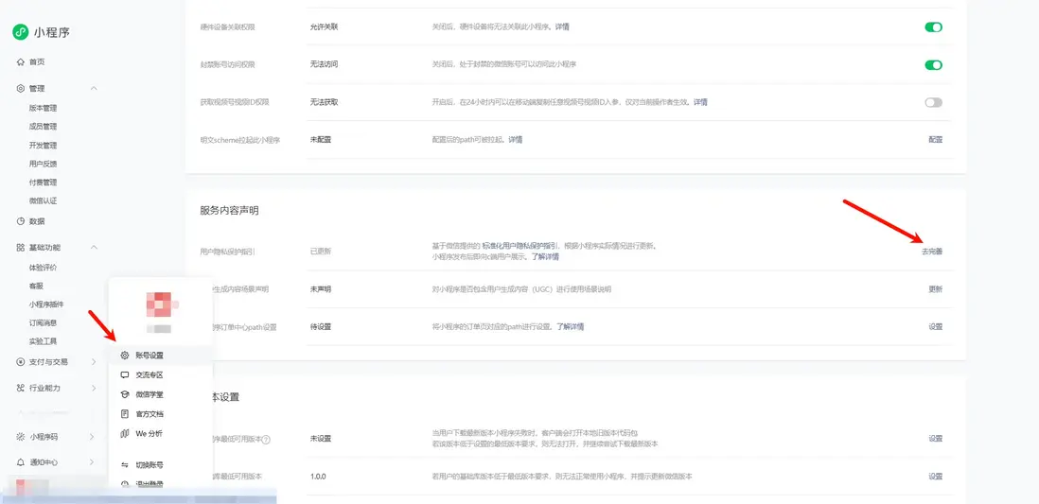
Task: Click the 通知中心 bell icon
Action: pos(21,462)
